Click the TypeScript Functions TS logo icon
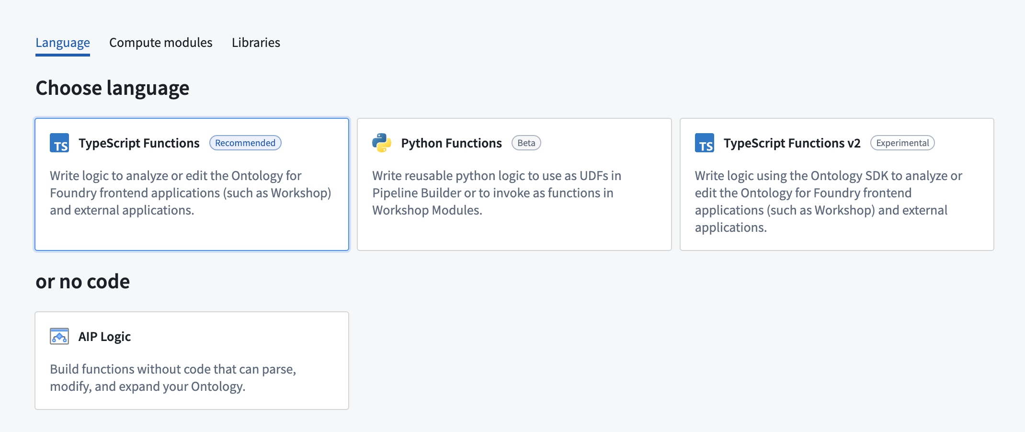 tap(59, 143)
